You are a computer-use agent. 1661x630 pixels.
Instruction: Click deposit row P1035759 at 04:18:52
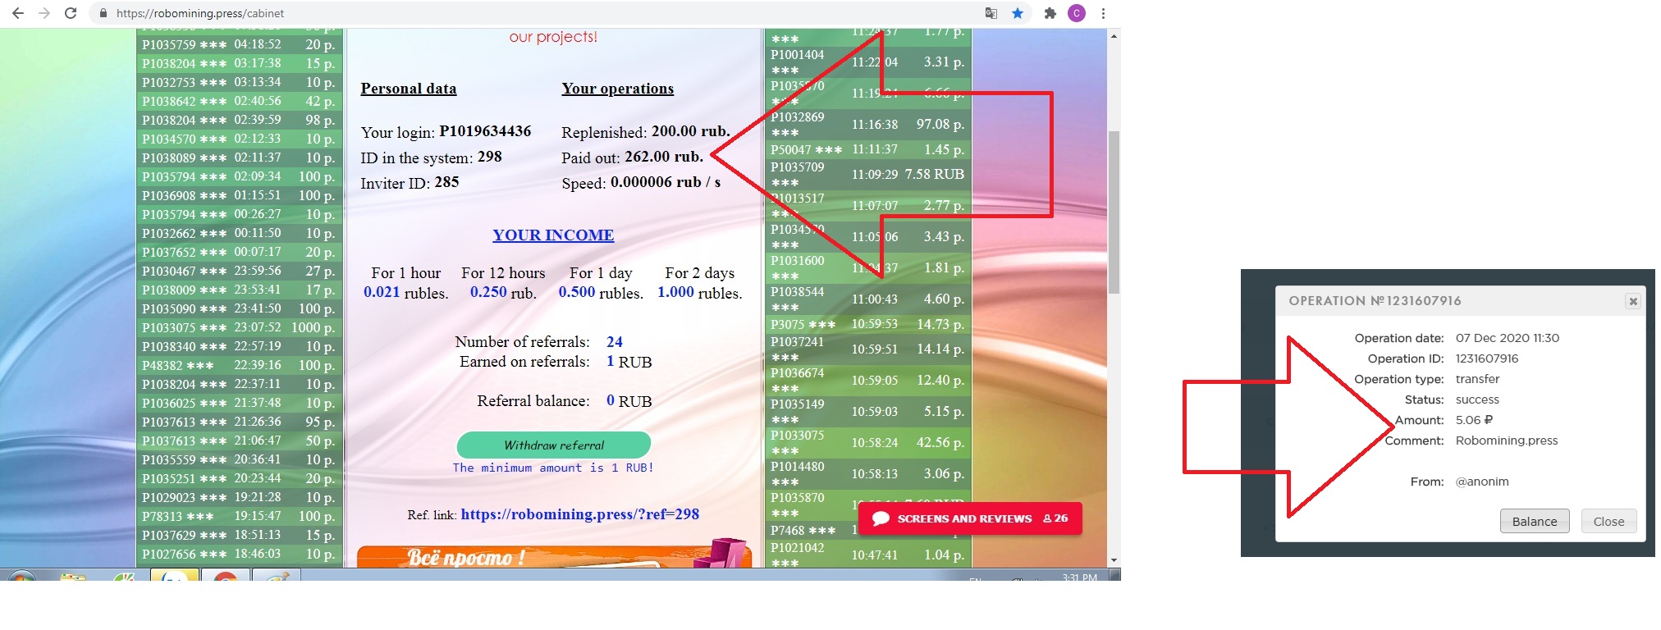tap(239, 44)
